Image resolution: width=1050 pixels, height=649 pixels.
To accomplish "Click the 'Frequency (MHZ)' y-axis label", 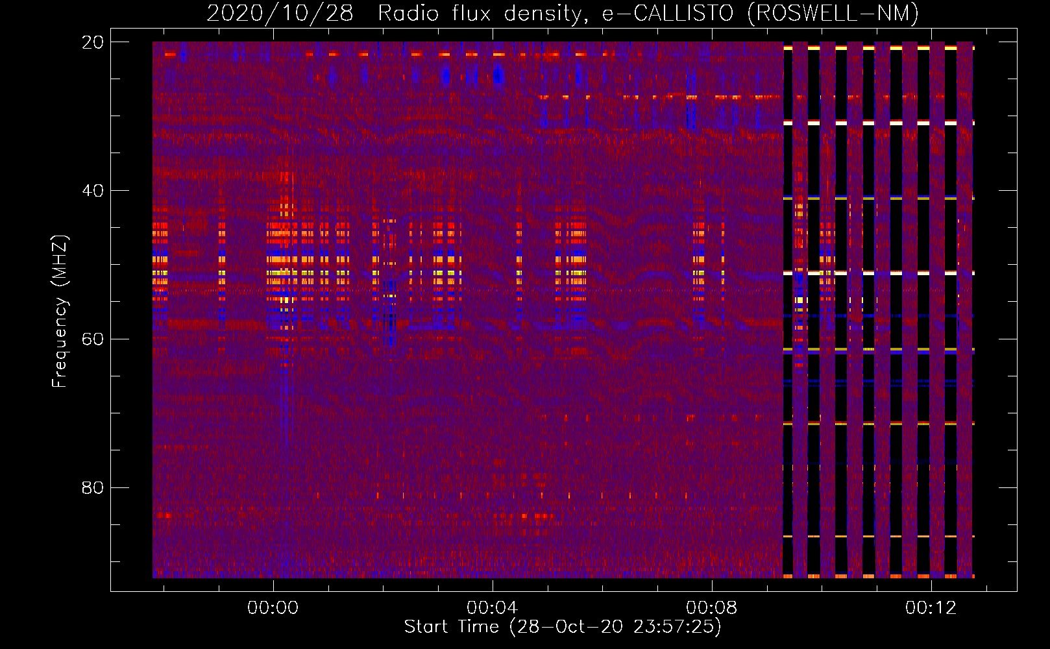I will [x=60, y=311].
